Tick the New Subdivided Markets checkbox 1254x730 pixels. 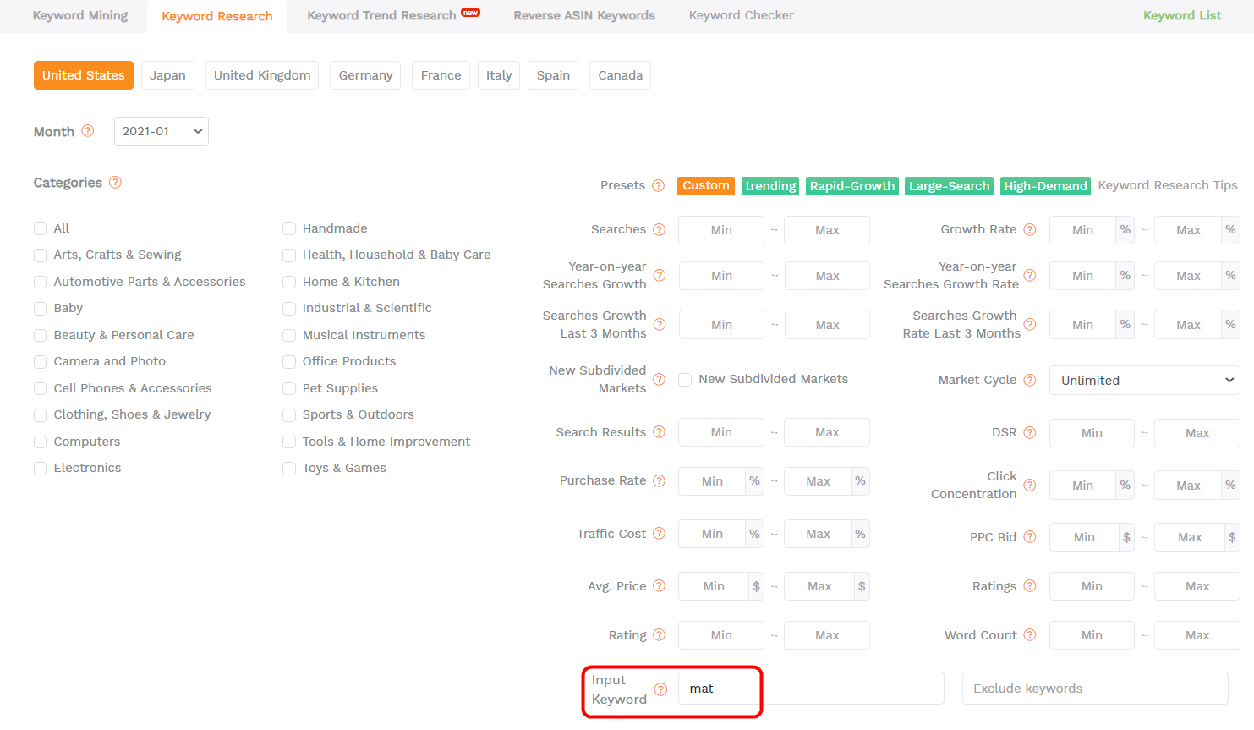(x=685, y=380)
